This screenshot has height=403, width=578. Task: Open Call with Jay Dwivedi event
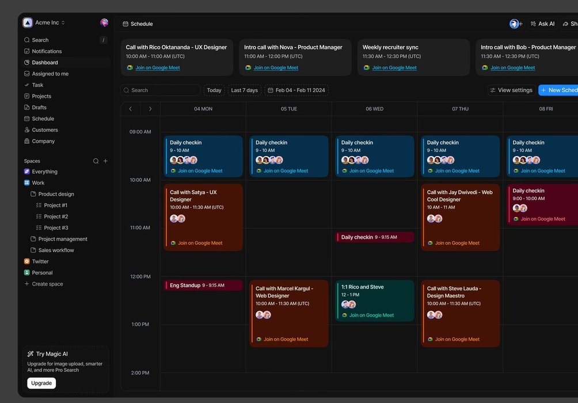tap(460, 218)
